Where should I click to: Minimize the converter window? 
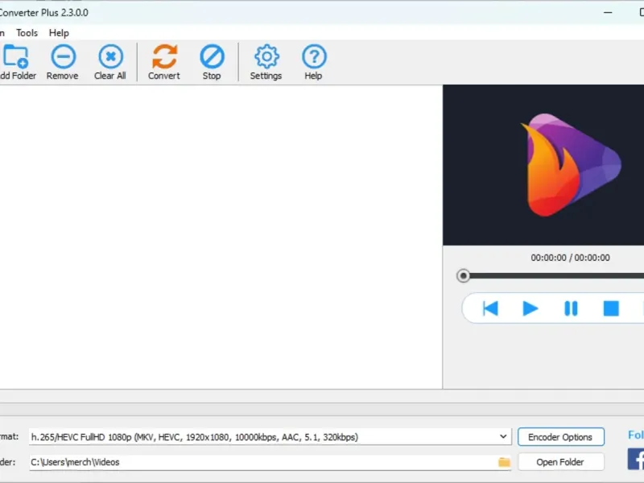tap(608, 13)
